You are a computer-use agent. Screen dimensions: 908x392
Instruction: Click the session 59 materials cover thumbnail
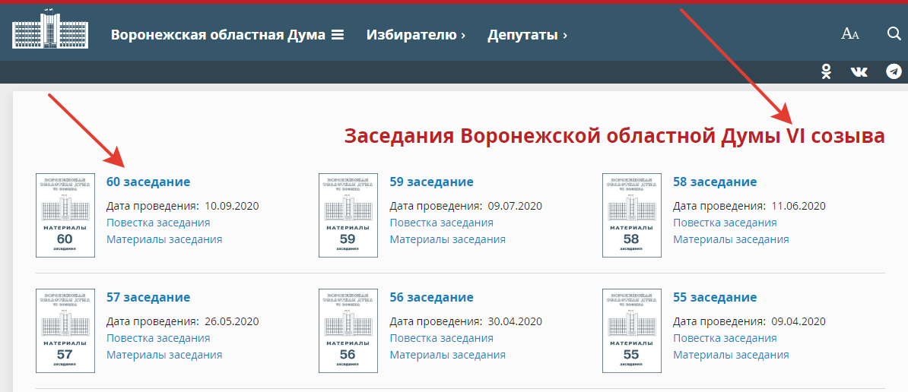(x=348, y=215)
